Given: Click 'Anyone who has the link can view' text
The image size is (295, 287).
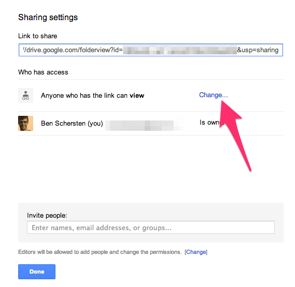Looking at the screenshot, I should point(93,96).
